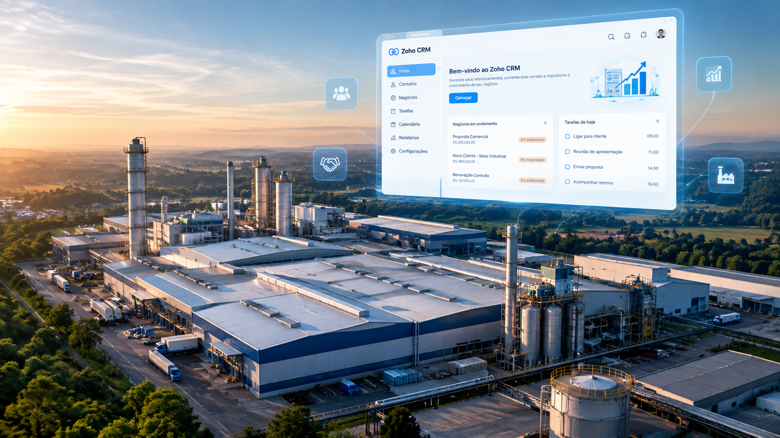Check the Enviar proposta task

coord(567,167)
